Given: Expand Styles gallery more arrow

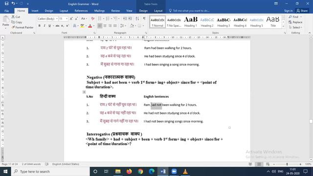Looking at the screenshot, I should point(283,26).
